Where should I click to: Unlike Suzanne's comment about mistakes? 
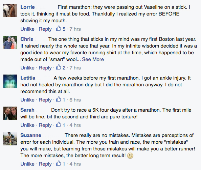coord(27,164)
